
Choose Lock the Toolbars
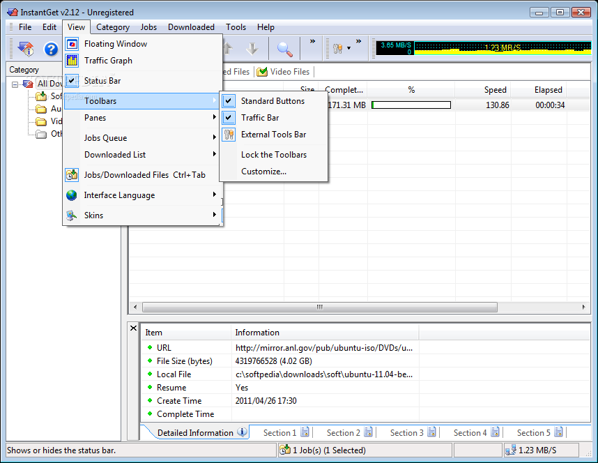[x=274, y=155]
